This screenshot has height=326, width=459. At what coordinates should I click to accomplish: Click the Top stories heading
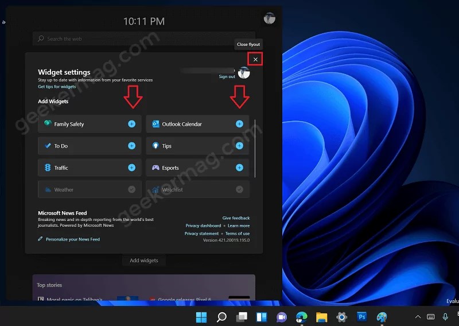[49, 285]
